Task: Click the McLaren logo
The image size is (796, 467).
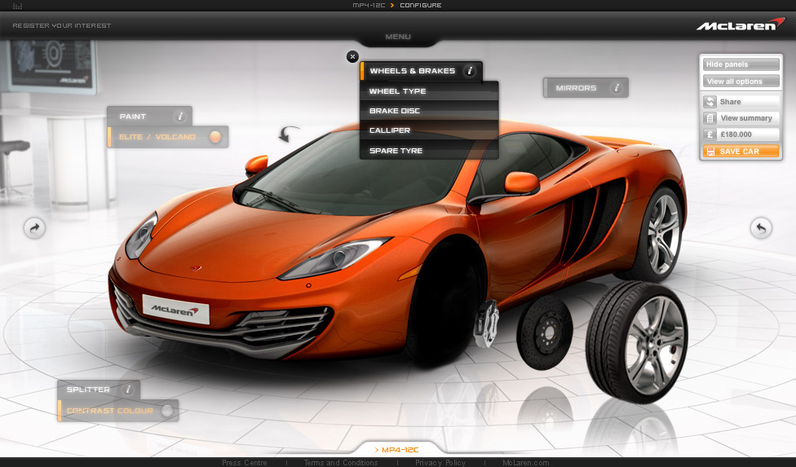Action: pos(741,24)
